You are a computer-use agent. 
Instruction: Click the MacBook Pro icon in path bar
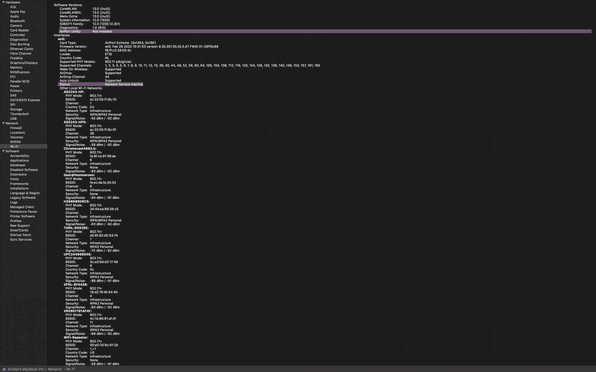click(x=4, y=369)
